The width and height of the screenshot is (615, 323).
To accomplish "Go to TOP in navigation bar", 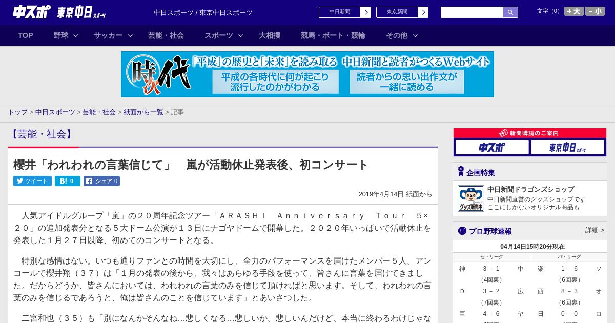I will click(26, 35).
